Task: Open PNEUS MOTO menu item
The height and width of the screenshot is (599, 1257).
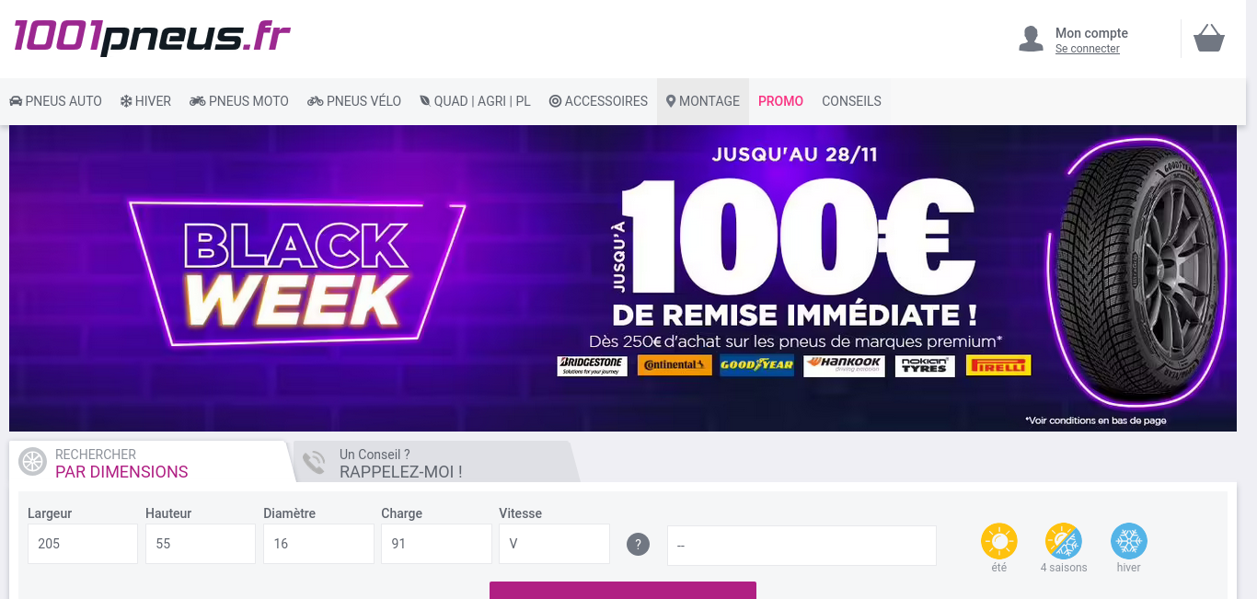Action: [x=239, y=101]
